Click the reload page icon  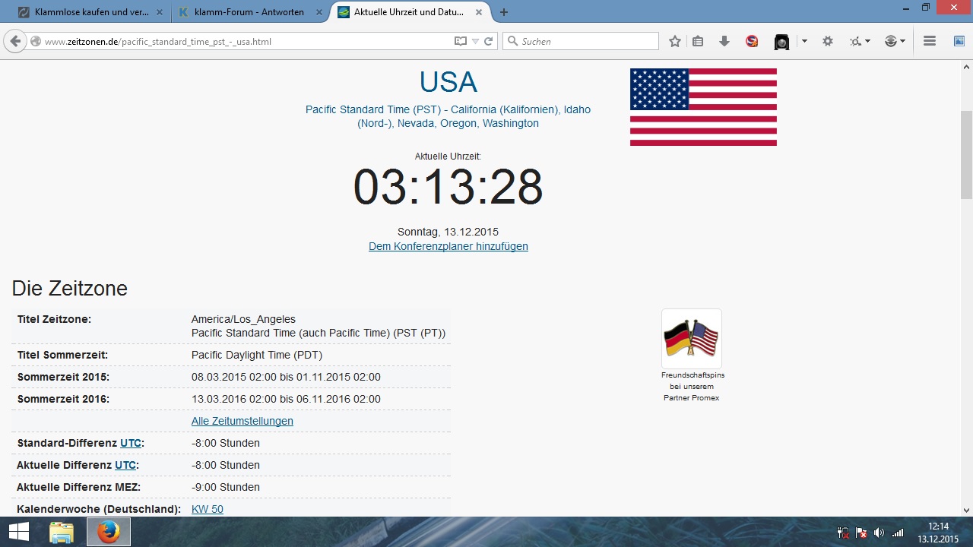[488, 42]
